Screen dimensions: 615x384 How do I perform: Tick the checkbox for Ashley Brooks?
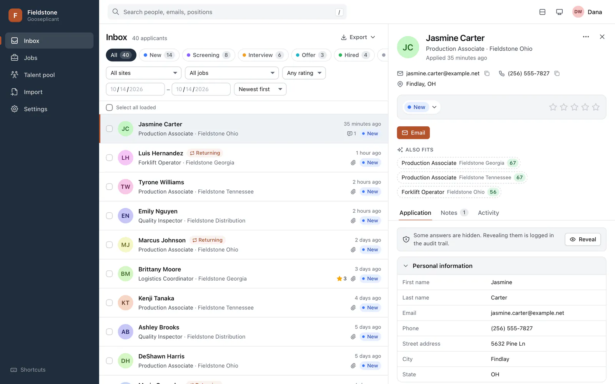point(110,332)
